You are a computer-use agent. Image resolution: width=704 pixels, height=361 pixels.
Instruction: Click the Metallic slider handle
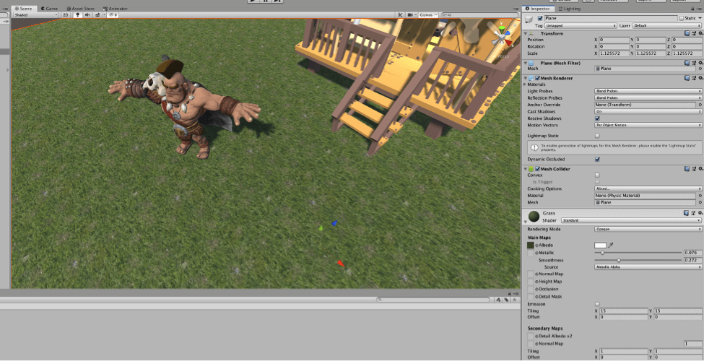click(602, 253)
